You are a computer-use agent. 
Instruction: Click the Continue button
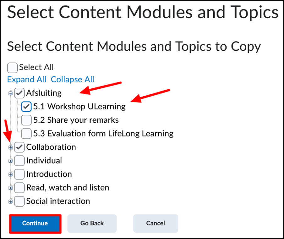35,224
